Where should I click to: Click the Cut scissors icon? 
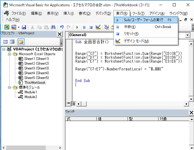[x=32, y=27]
